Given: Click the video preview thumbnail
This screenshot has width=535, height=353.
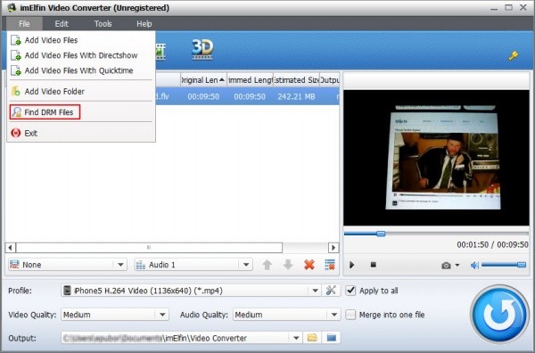Looking at the screenshot, I should pyautogui.click(x=436, y=158).
